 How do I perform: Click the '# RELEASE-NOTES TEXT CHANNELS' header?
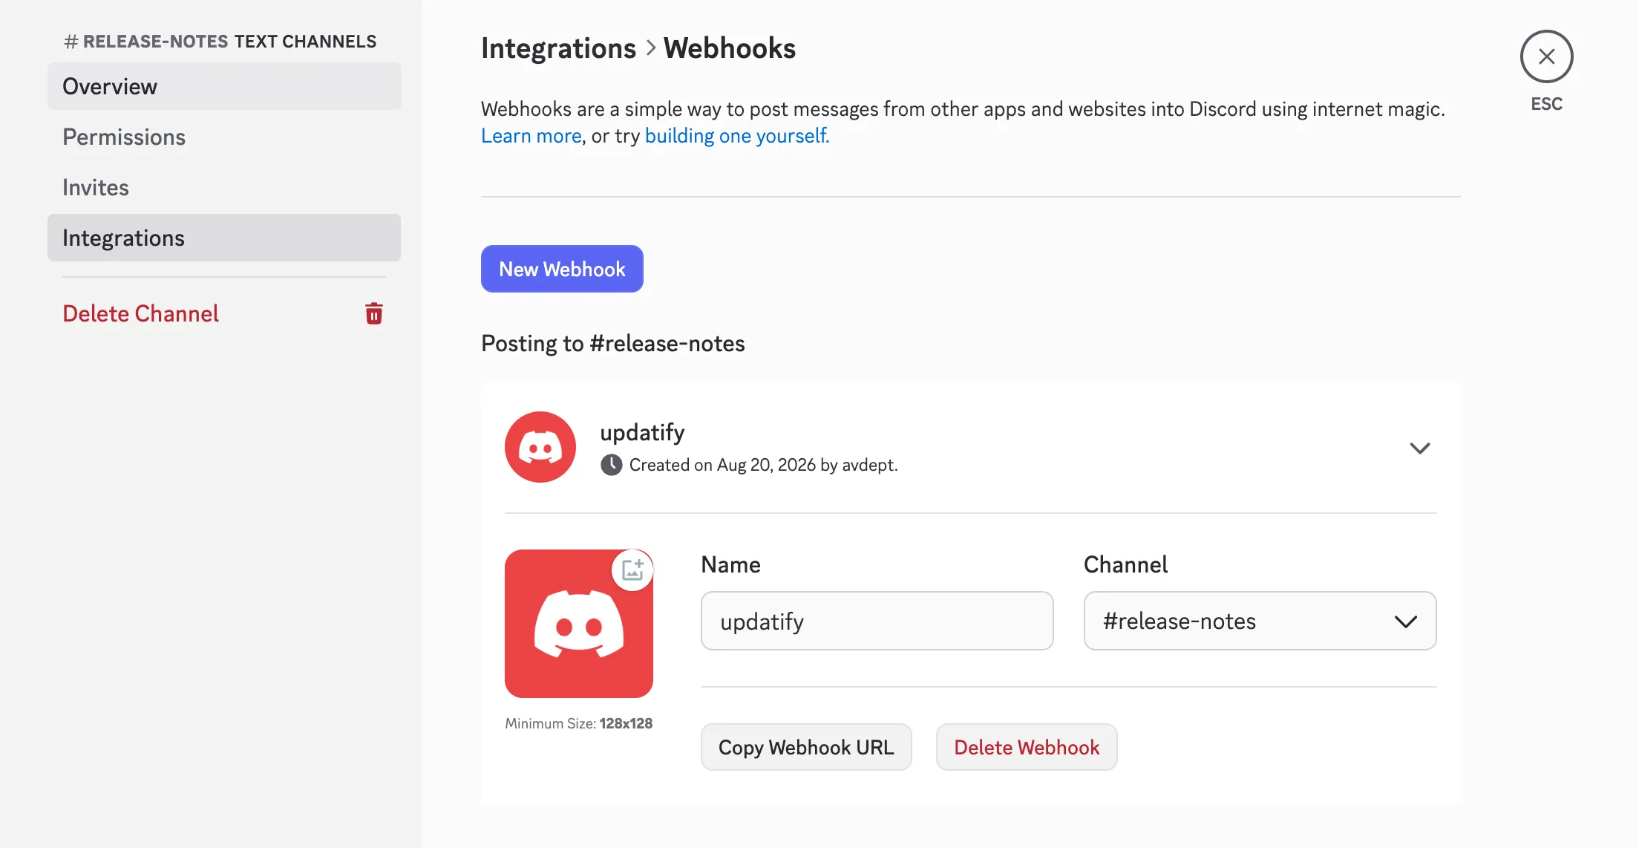pos(220,42)
